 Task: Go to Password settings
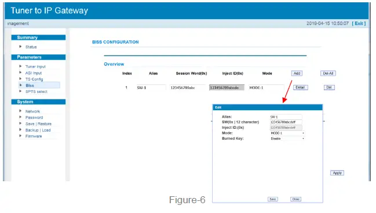pos(34,118)
